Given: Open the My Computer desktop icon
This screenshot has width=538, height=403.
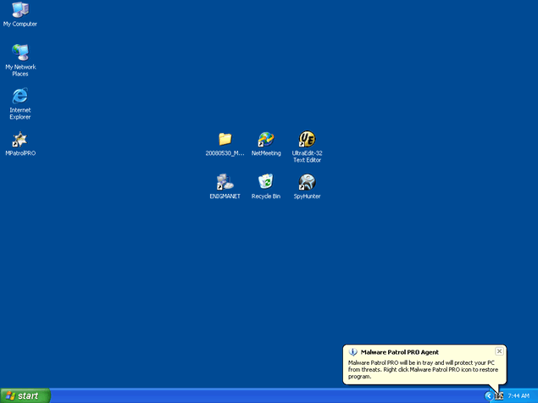Looking at the screenshot, I should (x=19, y=10).
